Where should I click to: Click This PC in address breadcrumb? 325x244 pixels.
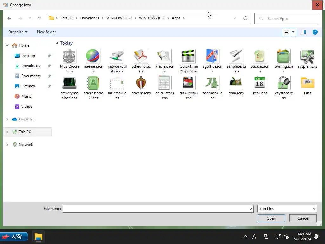tap(67, 18)
